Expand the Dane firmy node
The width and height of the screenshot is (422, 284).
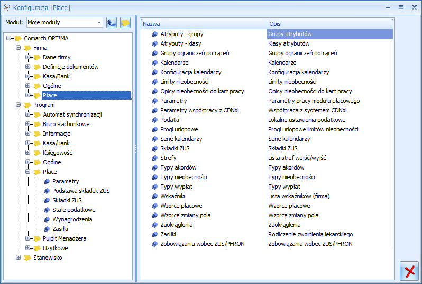27,57
